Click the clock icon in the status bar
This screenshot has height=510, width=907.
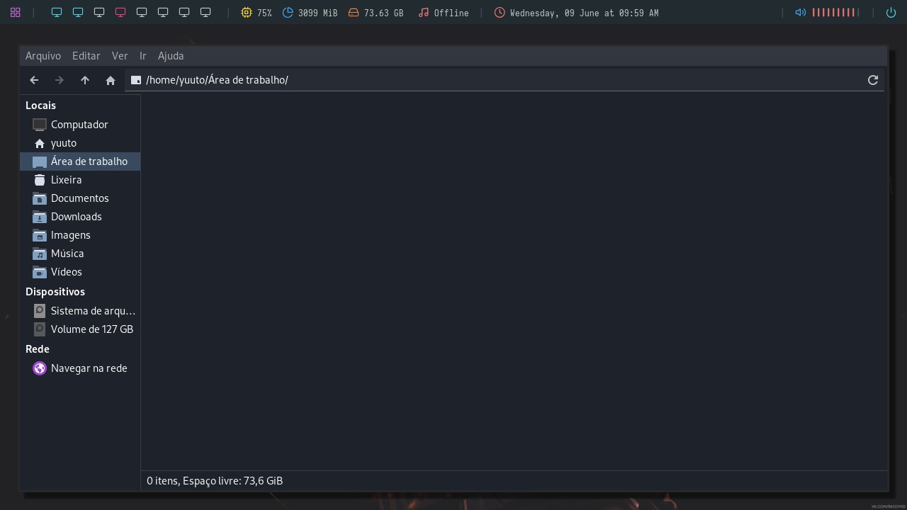pyautogui.click(x=500, y=12)
